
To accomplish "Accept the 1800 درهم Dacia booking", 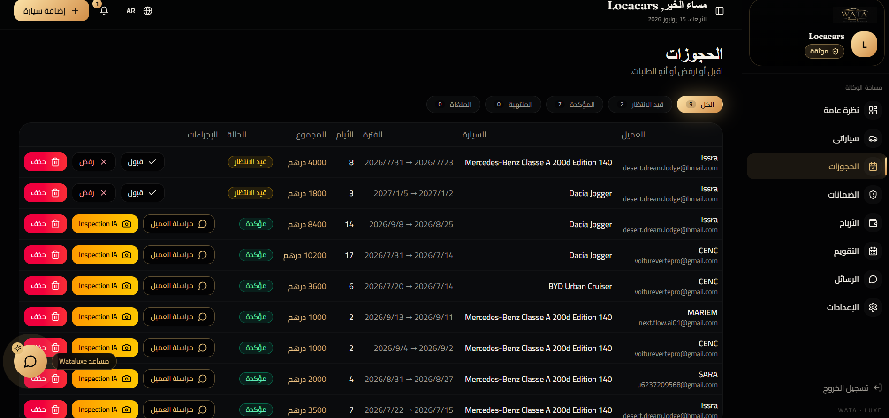I will coord(142,193).
